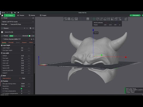Select the Supports painting tool

pyautogui.click(x=112, y=19)
